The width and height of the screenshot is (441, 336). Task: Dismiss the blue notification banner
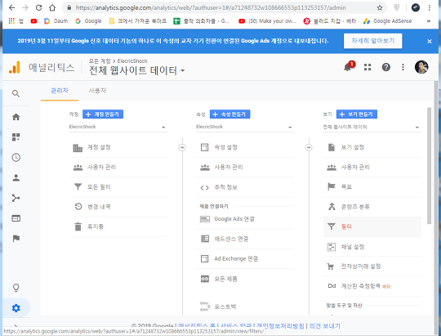pyautogui.click(x=430, y=41)
